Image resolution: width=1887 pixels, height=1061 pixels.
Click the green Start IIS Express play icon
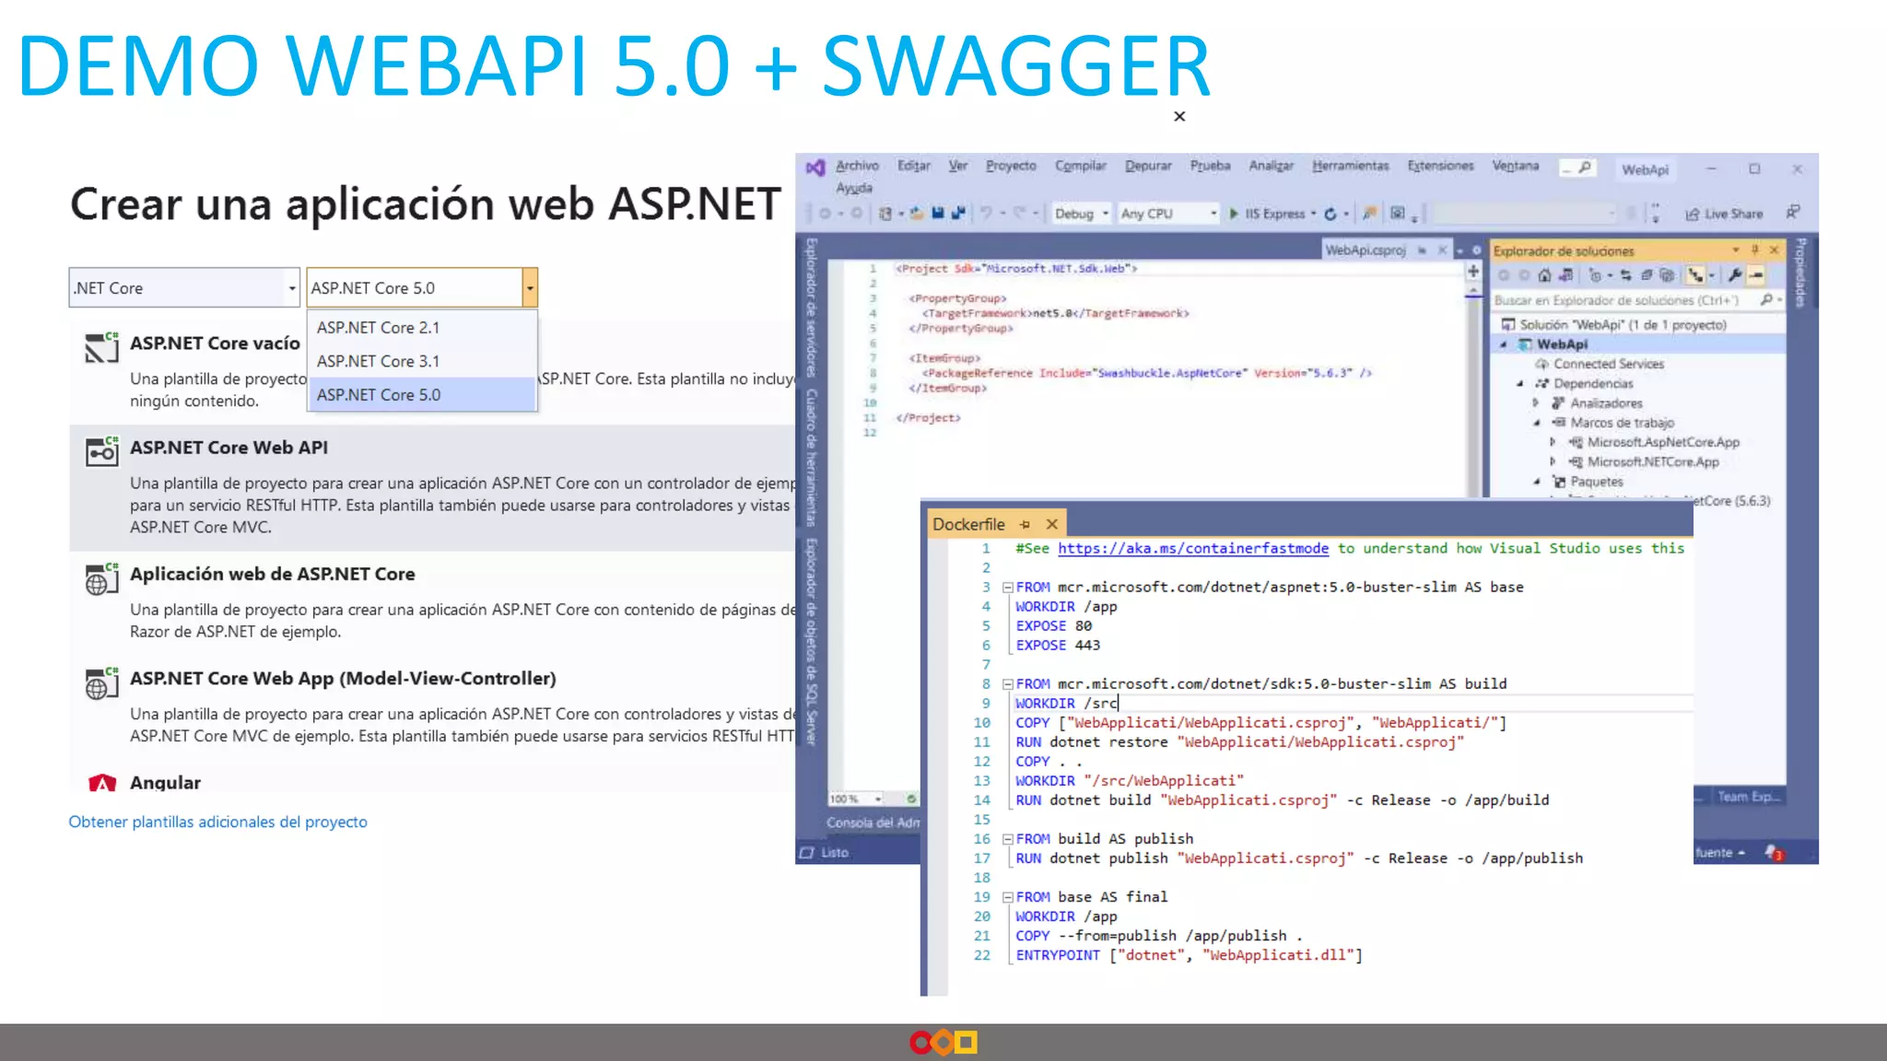(1234, 214)
